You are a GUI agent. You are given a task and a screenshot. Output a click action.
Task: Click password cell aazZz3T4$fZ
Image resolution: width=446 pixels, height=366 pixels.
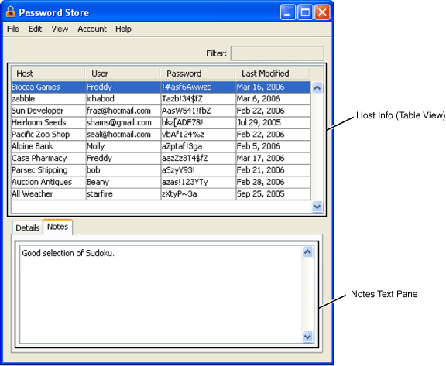coord(198,159)
